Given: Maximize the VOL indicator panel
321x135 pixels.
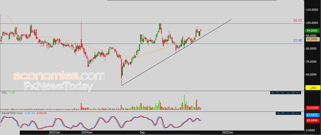Looking at the screenshot, I should tap(277, 93).
